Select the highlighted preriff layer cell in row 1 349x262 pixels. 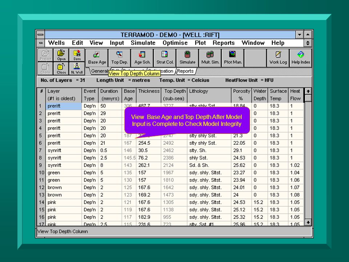64,106
